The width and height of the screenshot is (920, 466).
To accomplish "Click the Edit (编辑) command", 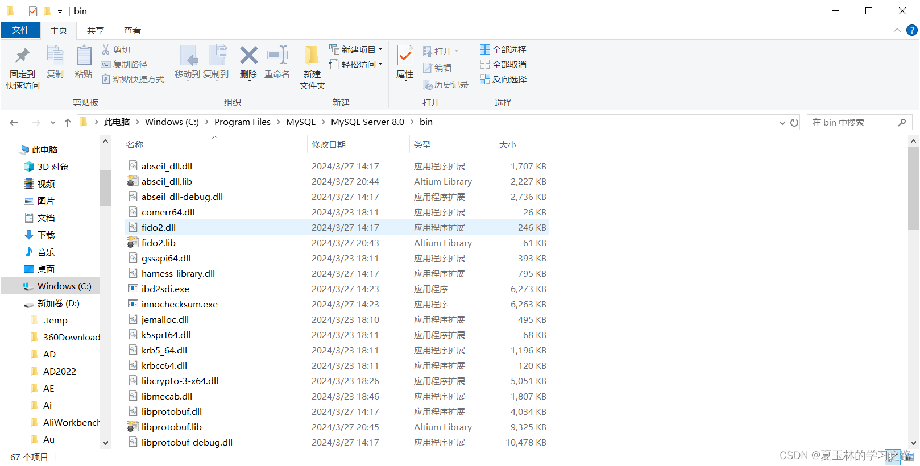I will (x=437, y=68).
